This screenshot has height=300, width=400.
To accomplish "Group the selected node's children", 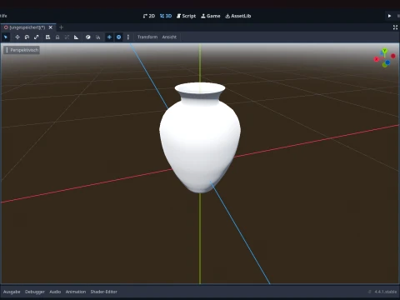I will coord(67,37).
